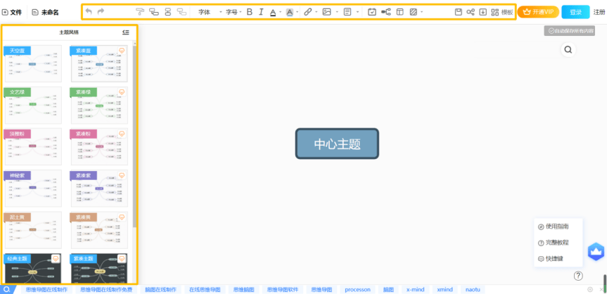Expand the arrow beside hyperlink icon
Viewport: 607px width, 294px height.
[x=317, y=13]
